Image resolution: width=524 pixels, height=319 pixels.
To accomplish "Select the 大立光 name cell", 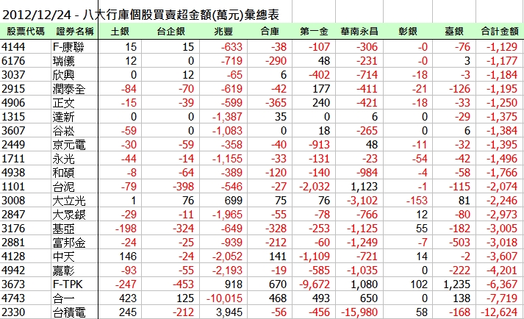I will click(x=69, y=201).
